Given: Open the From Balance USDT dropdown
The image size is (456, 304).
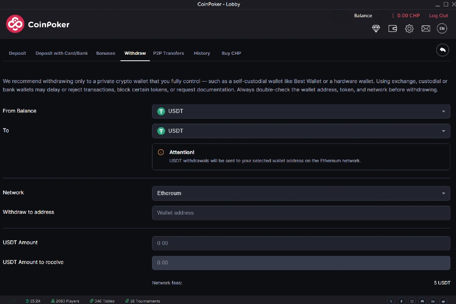Looking at the screenshot, I should coord(301,111).
